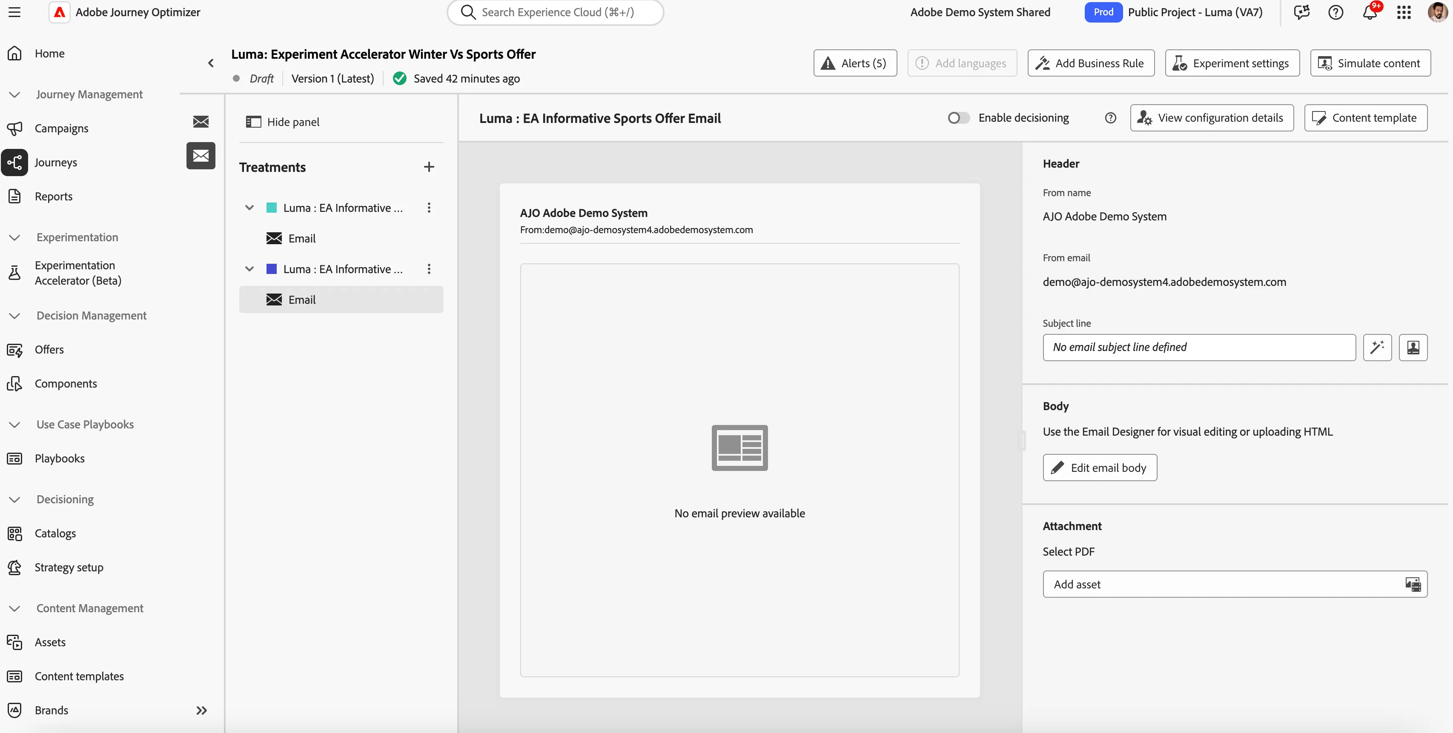1453x733 pixels.
Task: Open personalization dialog icon beside subject line
Action: (1413, 347)
